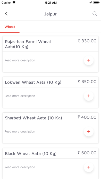Add Lokwan Wheat Aata with plus button
The height and width of the screenshot is (179, 101).
(x=89, y=96)
